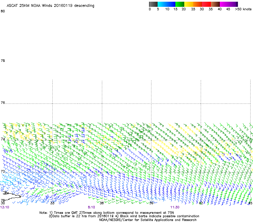Select the red 30-35 knots legend color

tap(207, 4)
